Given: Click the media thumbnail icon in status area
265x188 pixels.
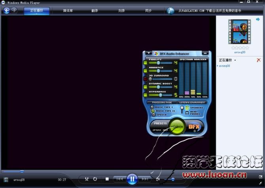Looking at the screenshot, I should (x=6, y=180).
